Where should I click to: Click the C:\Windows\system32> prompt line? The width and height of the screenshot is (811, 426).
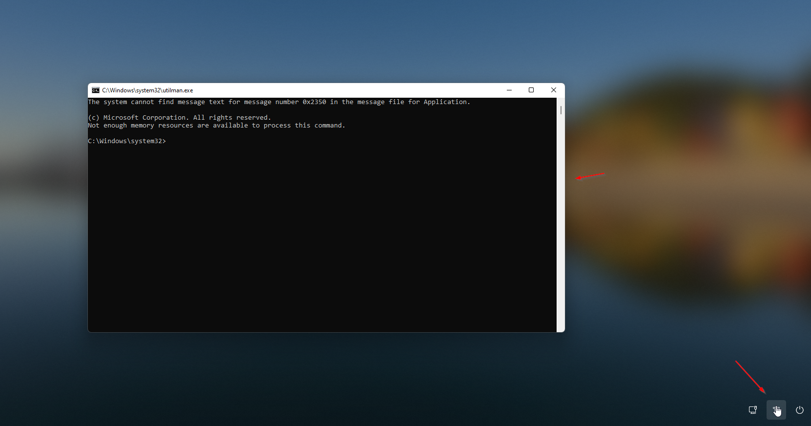pos(127,141)
